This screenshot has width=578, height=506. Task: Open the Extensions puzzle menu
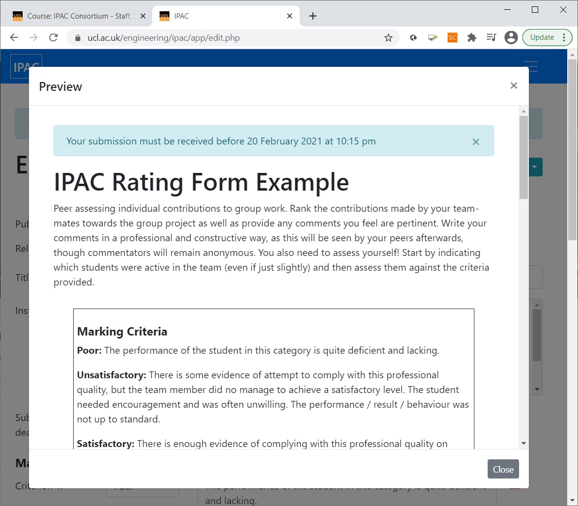coord(471,38)
